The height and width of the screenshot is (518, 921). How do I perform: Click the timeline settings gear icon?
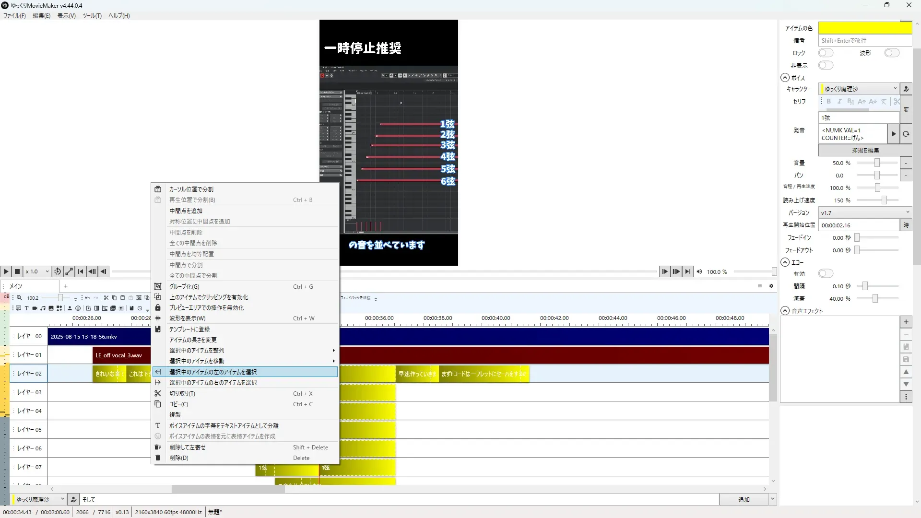pos(771,286)
